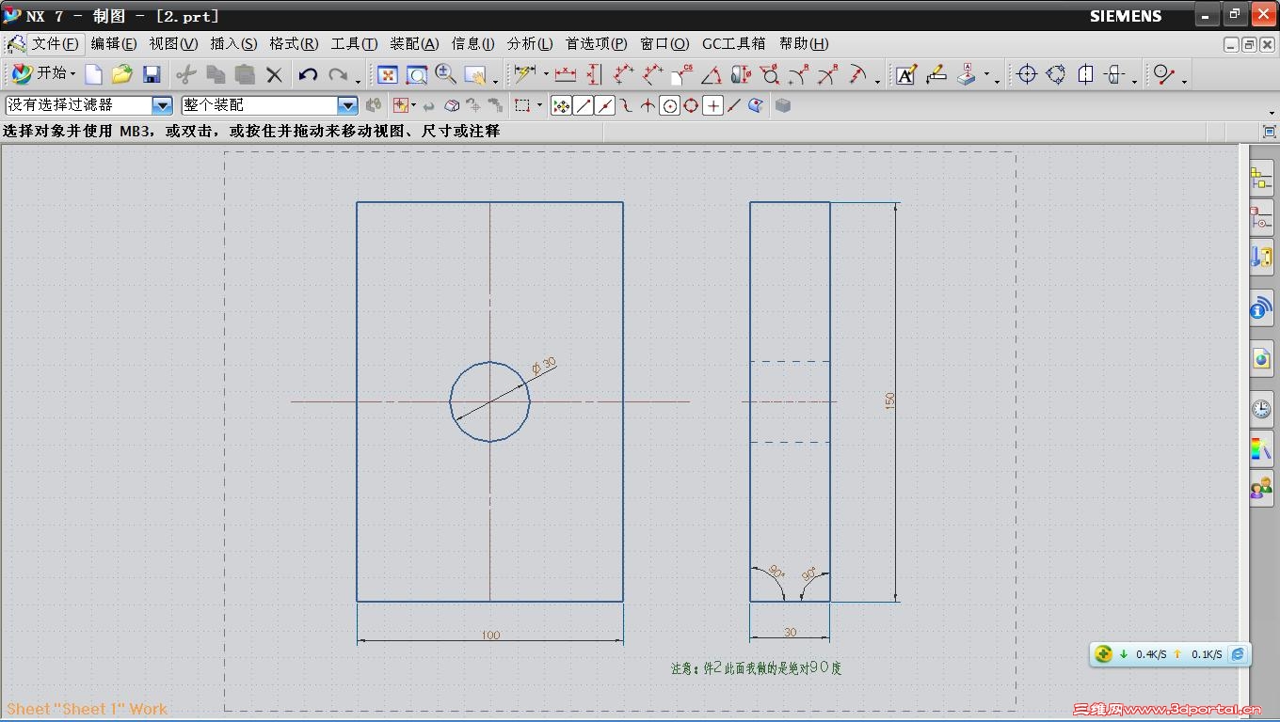Select the Perpendicular Dimension tool
The width and height of the screenshot is (1280, 722).
(x=652, y=74)
